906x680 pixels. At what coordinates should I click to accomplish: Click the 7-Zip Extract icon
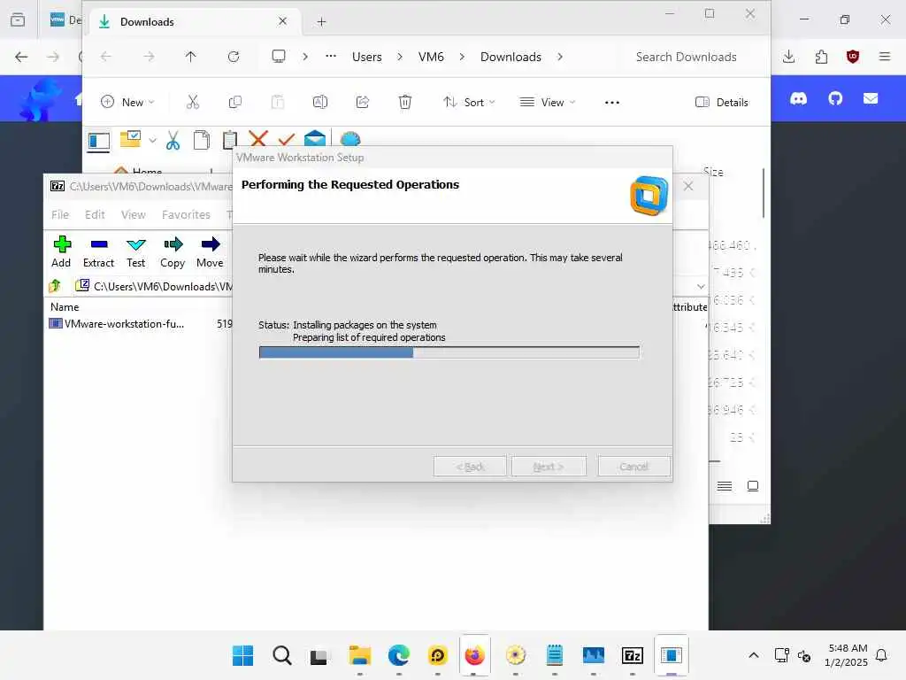point(99,244)
